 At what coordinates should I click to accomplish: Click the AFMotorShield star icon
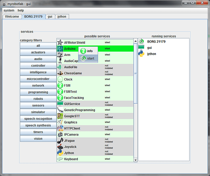(60, 42)
